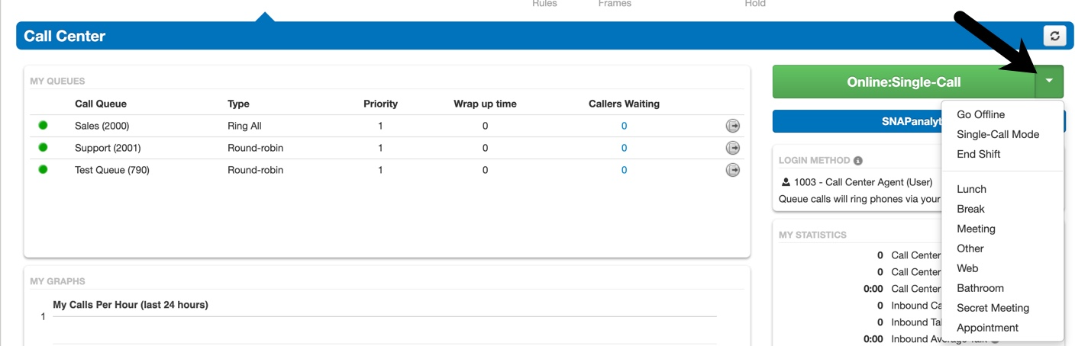Select the Support (2001) queue name

(x=108, y=148)
